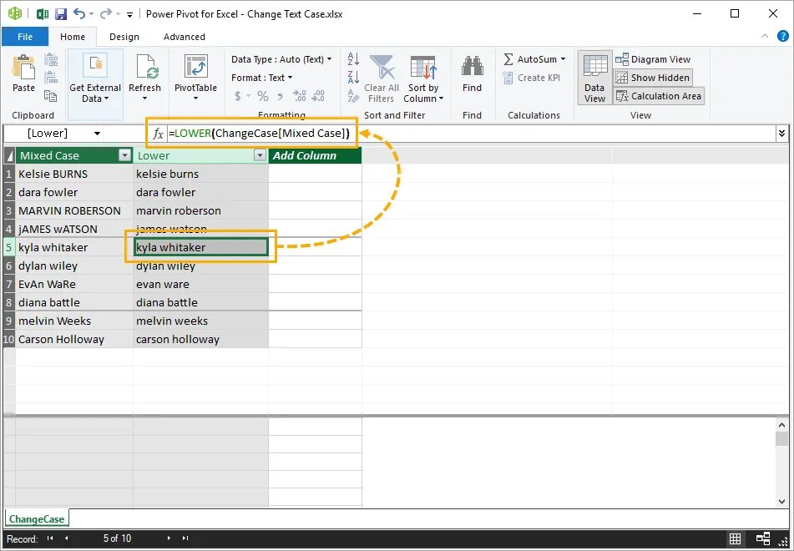The image size is (794, 551).
Task: Click the Save icon in quick access toolbar
Action: point(61,13)
